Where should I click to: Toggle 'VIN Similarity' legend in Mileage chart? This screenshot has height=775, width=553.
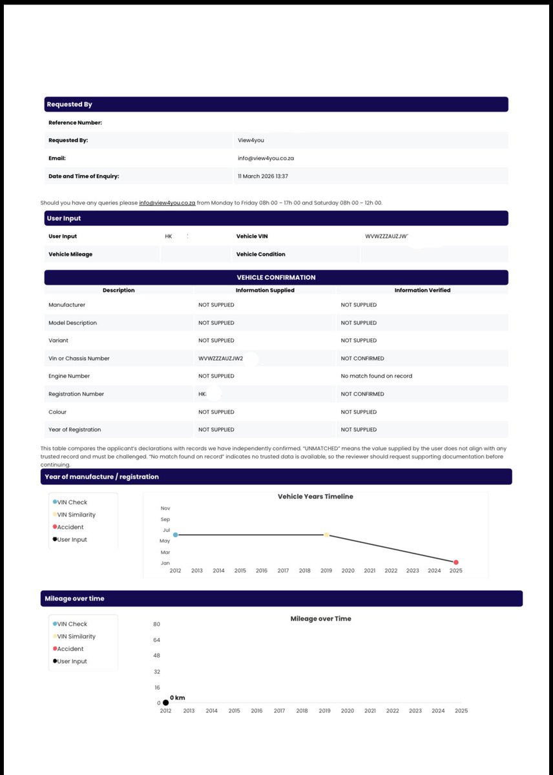pos(74,637)
